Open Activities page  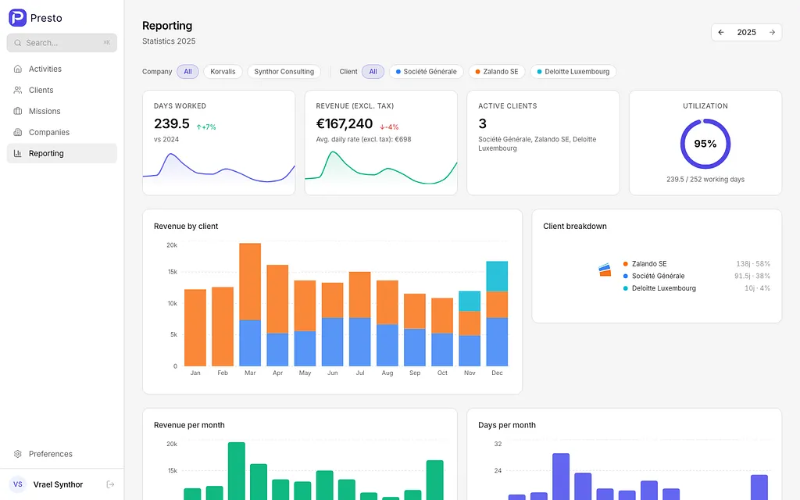tap(62, 69)
